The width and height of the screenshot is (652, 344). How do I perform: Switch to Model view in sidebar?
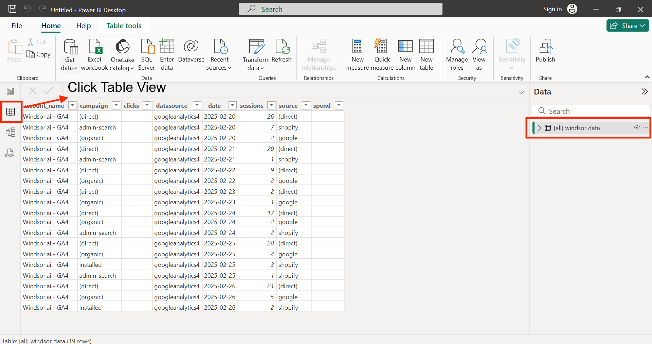pos(11,132)
